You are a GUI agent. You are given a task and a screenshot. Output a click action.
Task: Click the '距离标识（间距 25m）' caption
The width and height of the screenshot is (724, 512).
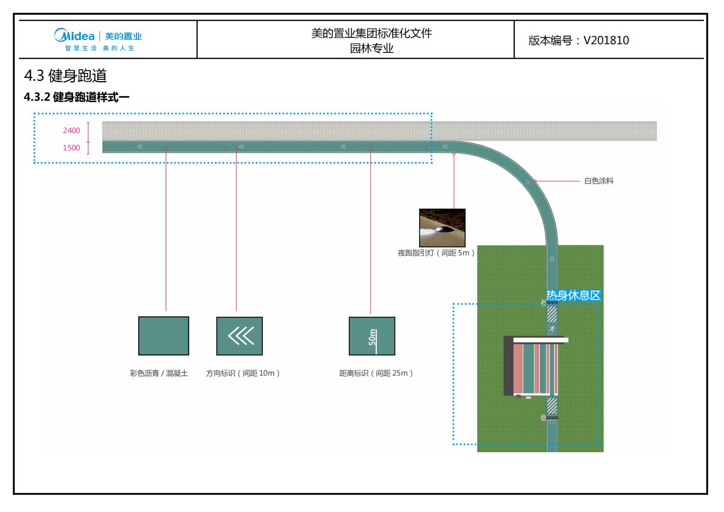(x=376, y=373)
